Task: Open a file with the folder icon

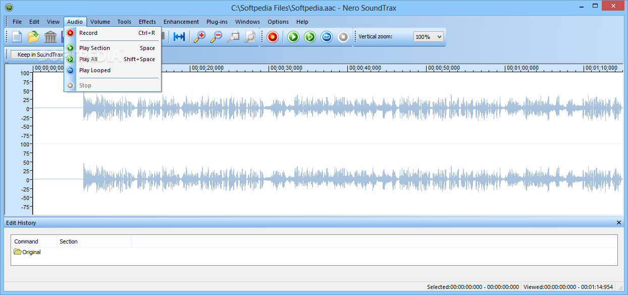Action: 33,37
